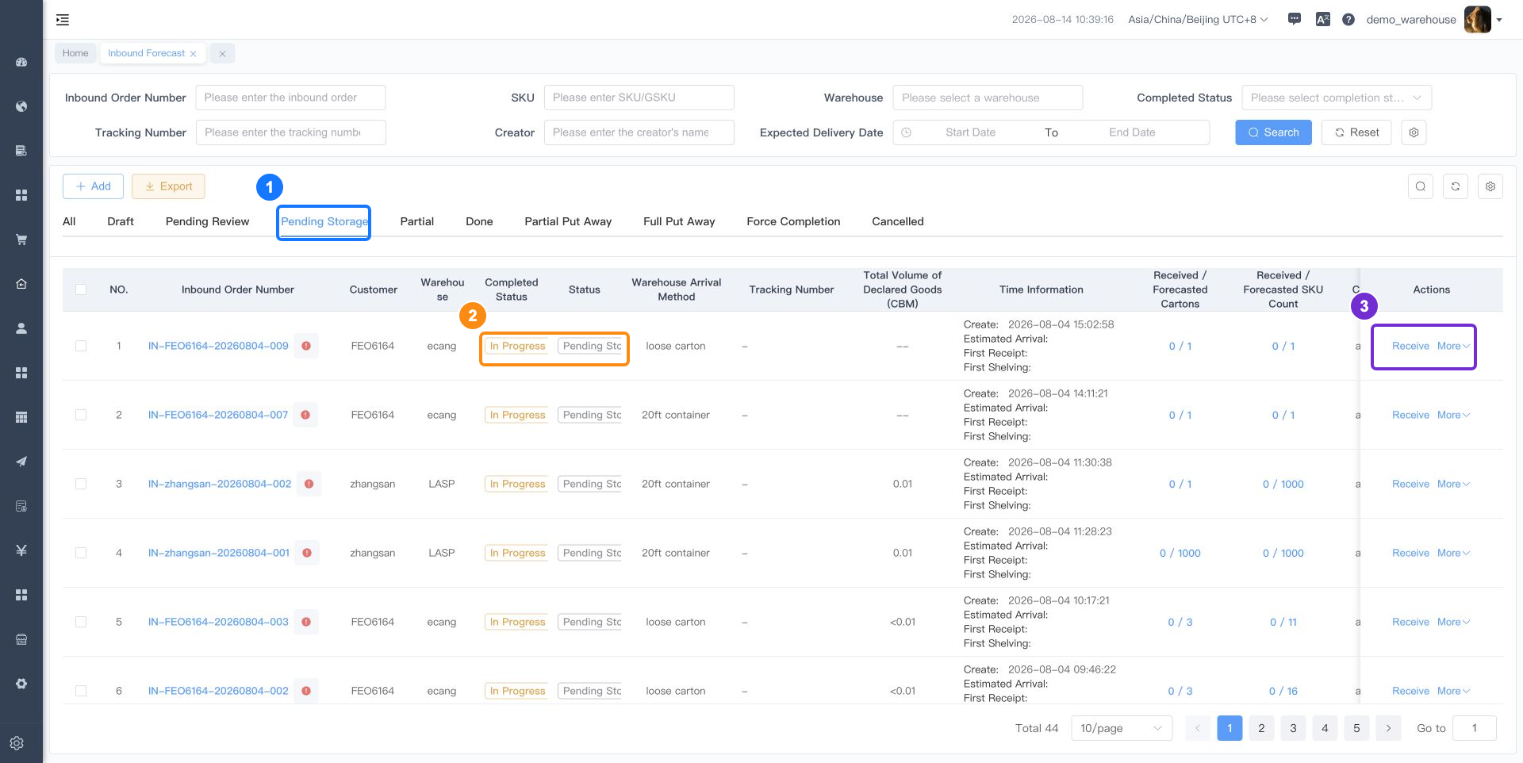Open the Completed Status dropdown
The width and height of the screenshot is (1523, 763).
tap(1337, 98)
